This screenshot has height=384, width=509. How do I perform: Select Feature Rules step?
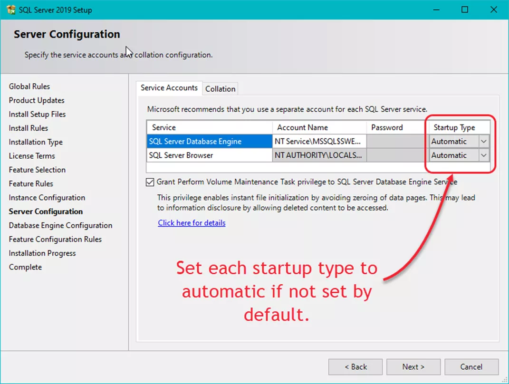pyautogui.click(x=31, y=184)
